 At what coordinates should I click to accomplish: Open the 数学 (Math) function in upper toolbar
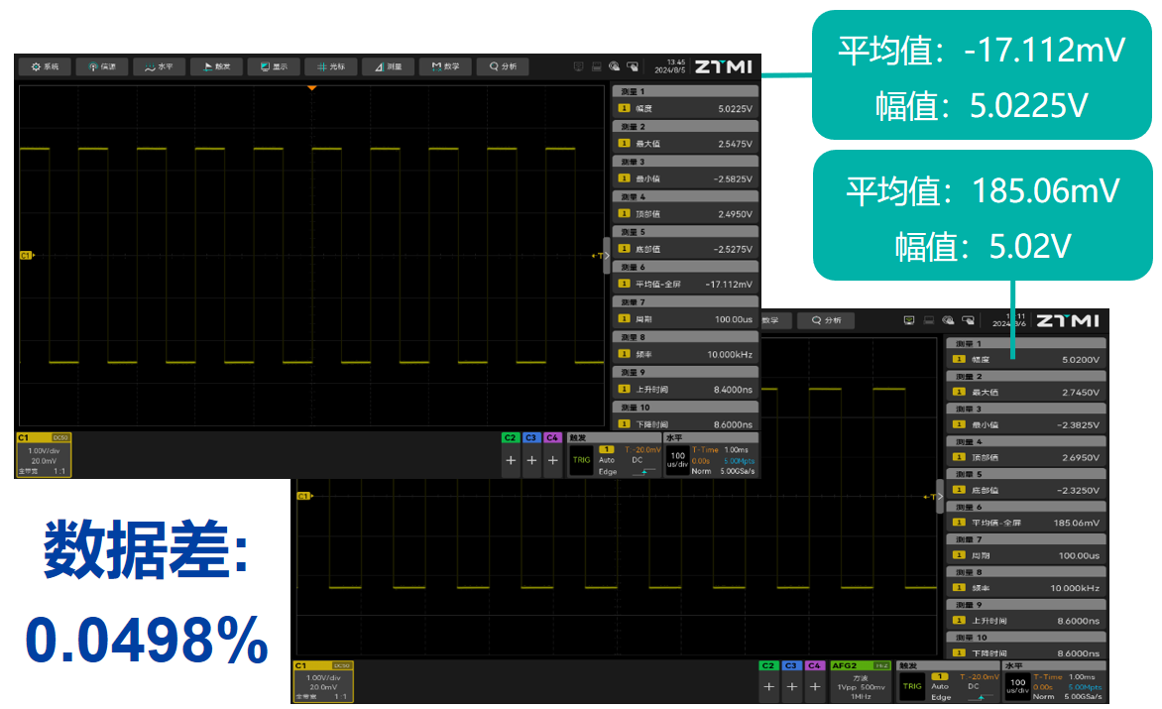tap(445, 67)
